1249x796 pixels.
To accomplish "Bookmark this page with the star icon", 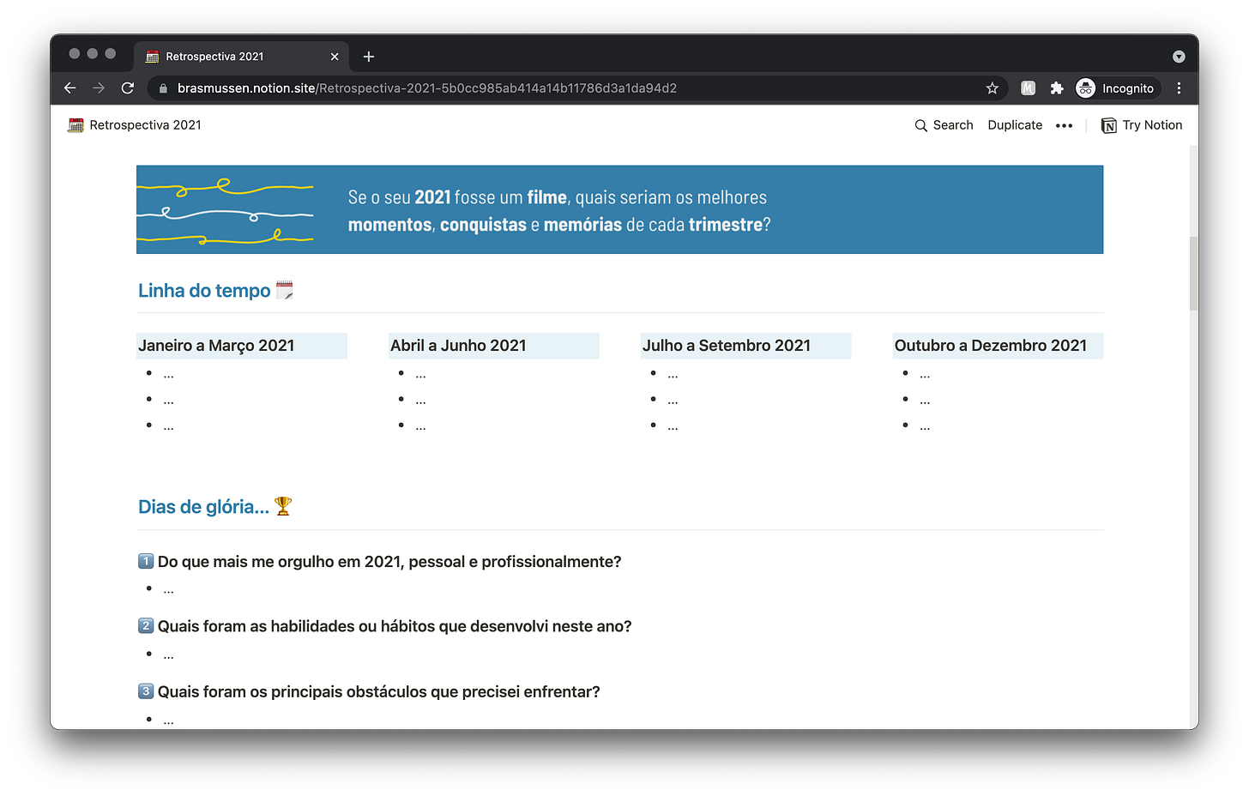I will pyautogui.click(x=993, y=88).
